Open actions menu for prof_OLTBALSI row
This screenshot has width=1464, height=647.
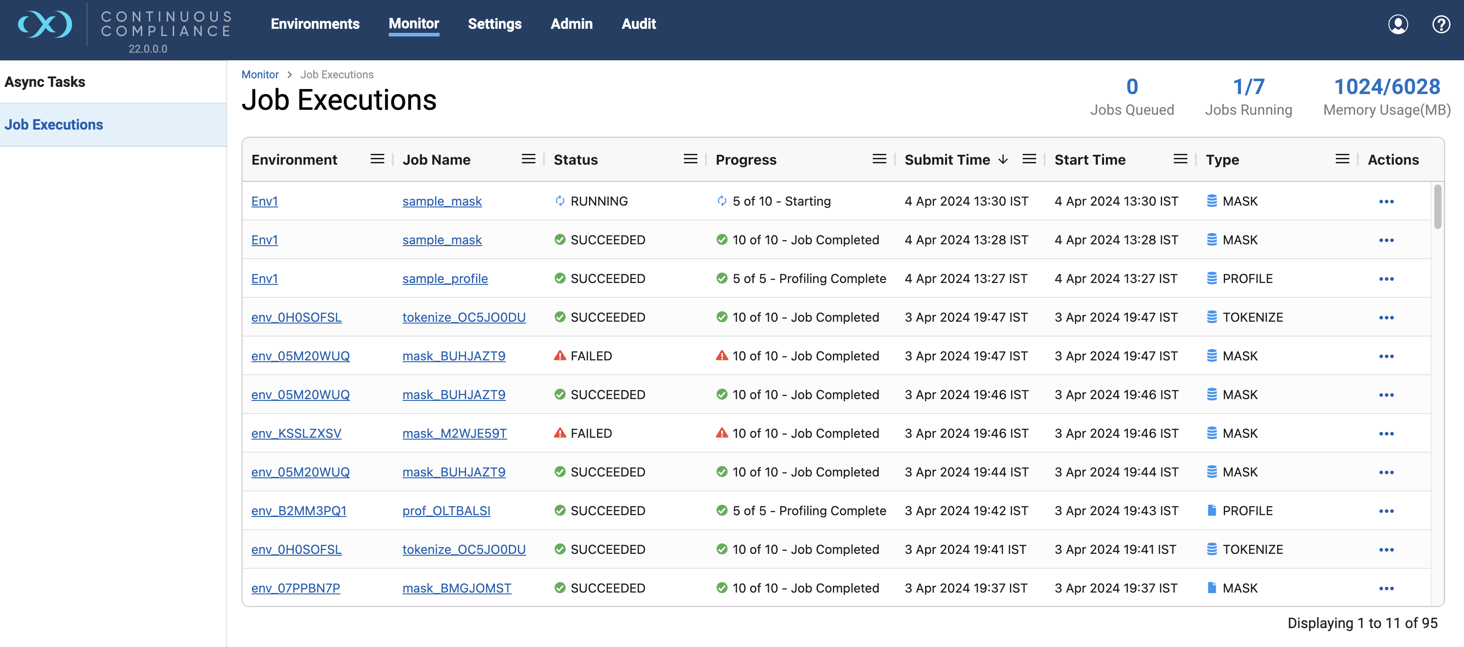(1386, 511)
